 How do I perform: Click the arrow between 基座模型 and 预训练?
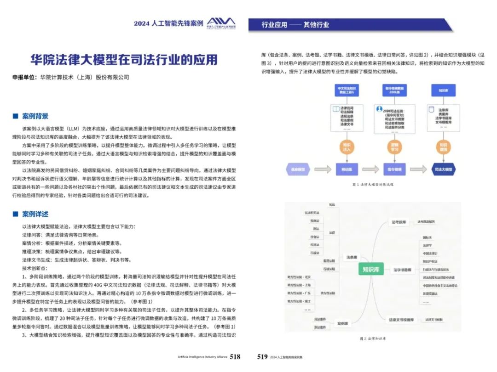(x=323, y=169)
